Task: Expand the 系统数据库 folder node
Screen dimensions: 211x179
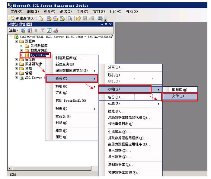Action: point(22,46)
